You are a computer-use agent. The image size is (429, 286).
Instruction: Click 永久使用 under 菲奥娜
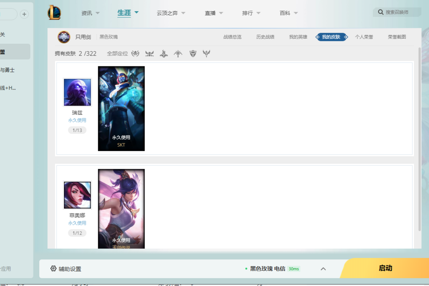click(x=77, y=223)
